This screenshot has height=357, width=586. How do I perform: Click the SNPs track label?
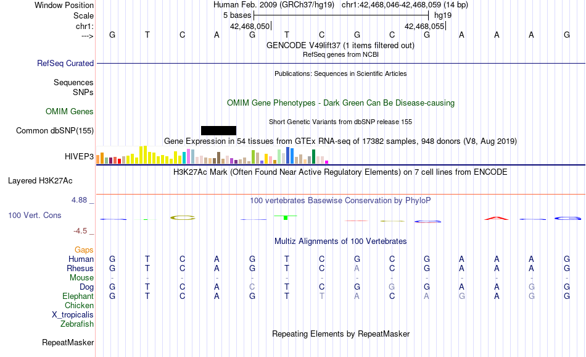[83, 92]
